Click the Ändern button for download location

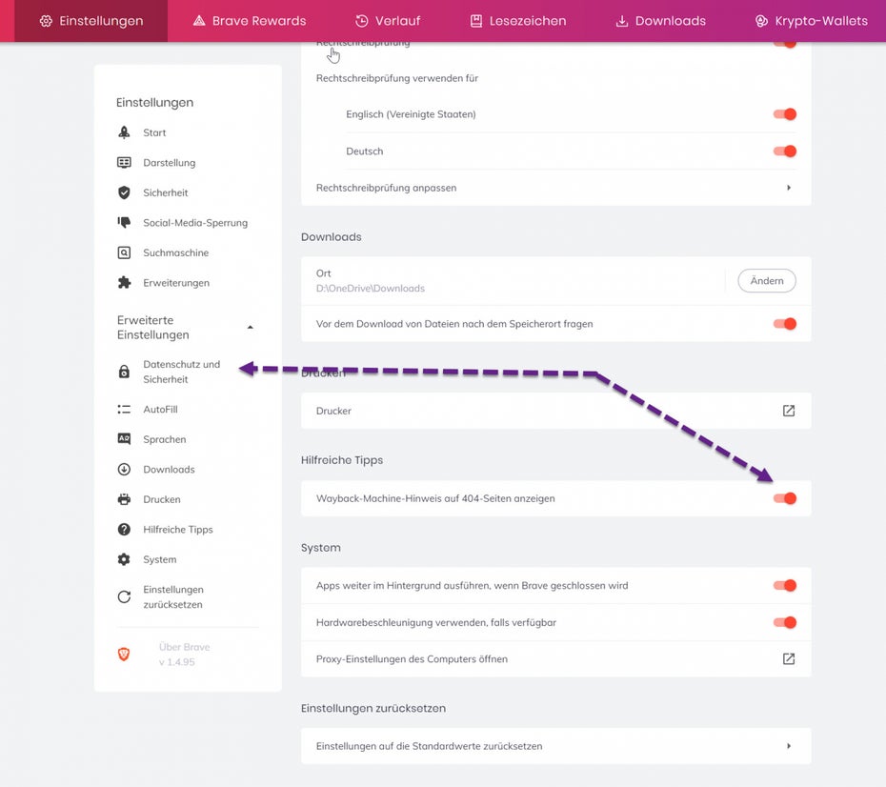pos(767,281)
